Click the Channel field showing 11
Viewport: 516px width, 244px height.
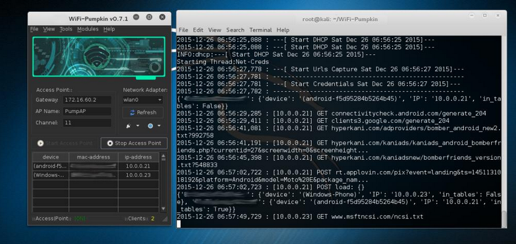click(x=87, y=123)
